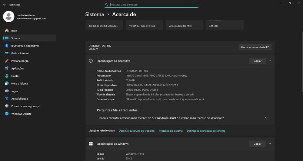The image size is (303, 161).
Task: Click the Versão value 25H2
Action: 129,159
